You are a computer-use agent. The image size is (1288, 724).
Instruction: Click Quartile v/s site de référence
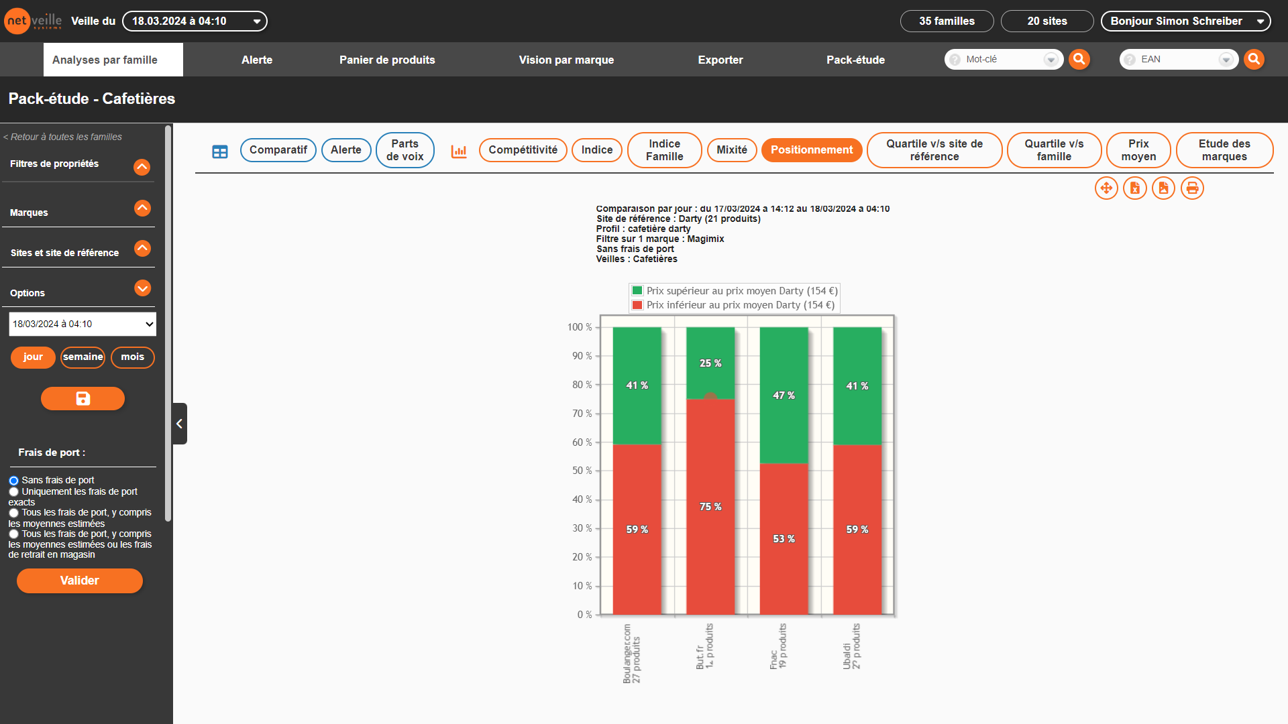[934, 150]
